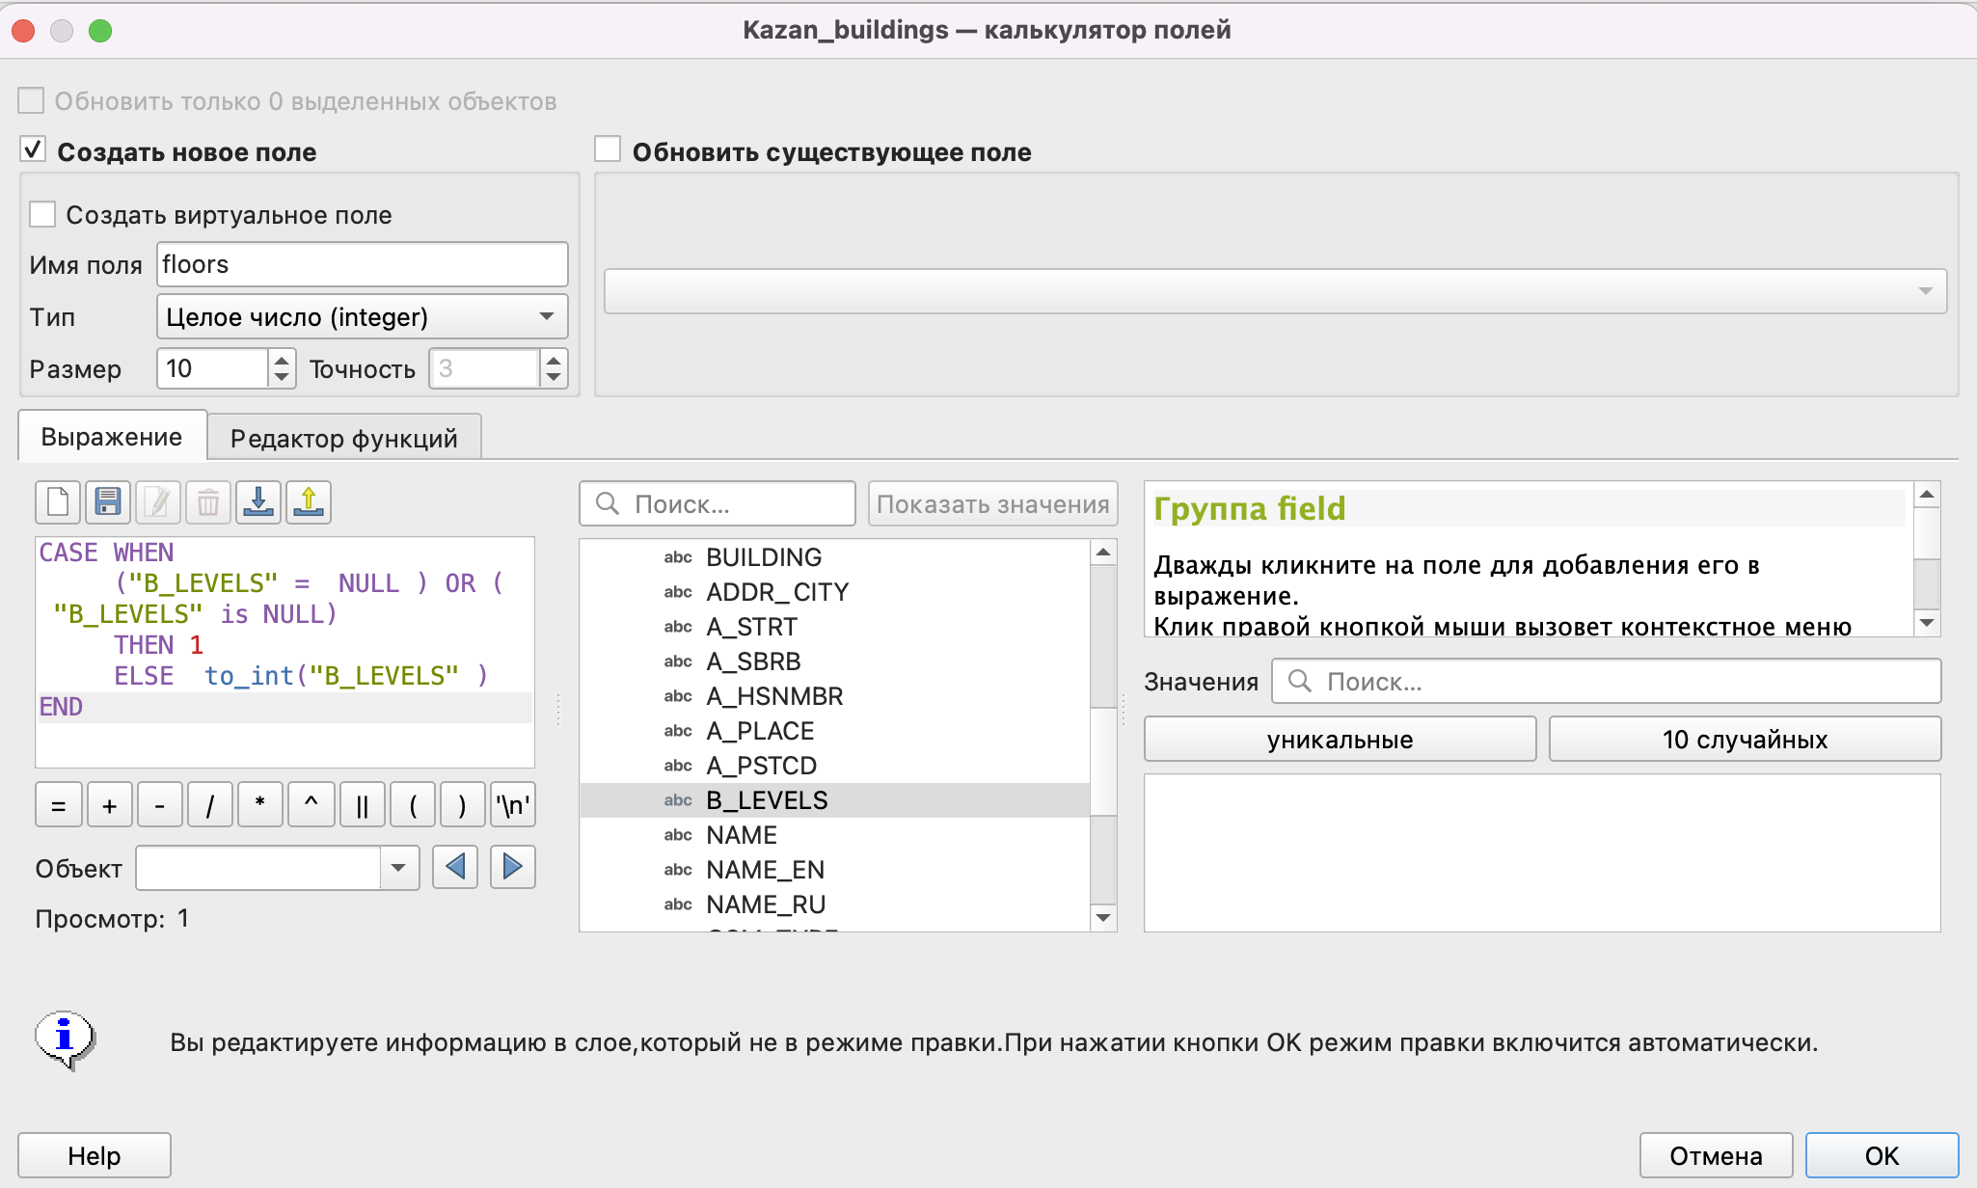1977x1188 pixels.
Task: Save the expression using the floppy disk icon
Action: click(108, 502)
